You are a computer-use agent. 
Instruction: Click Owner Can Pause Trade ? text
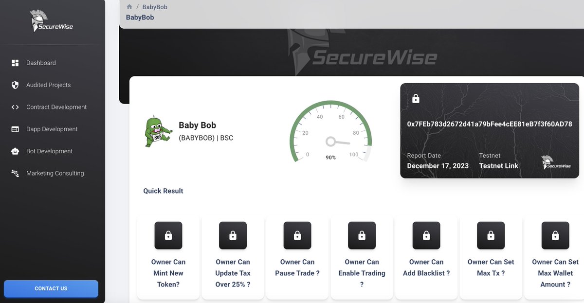click(x=297, y=267)
